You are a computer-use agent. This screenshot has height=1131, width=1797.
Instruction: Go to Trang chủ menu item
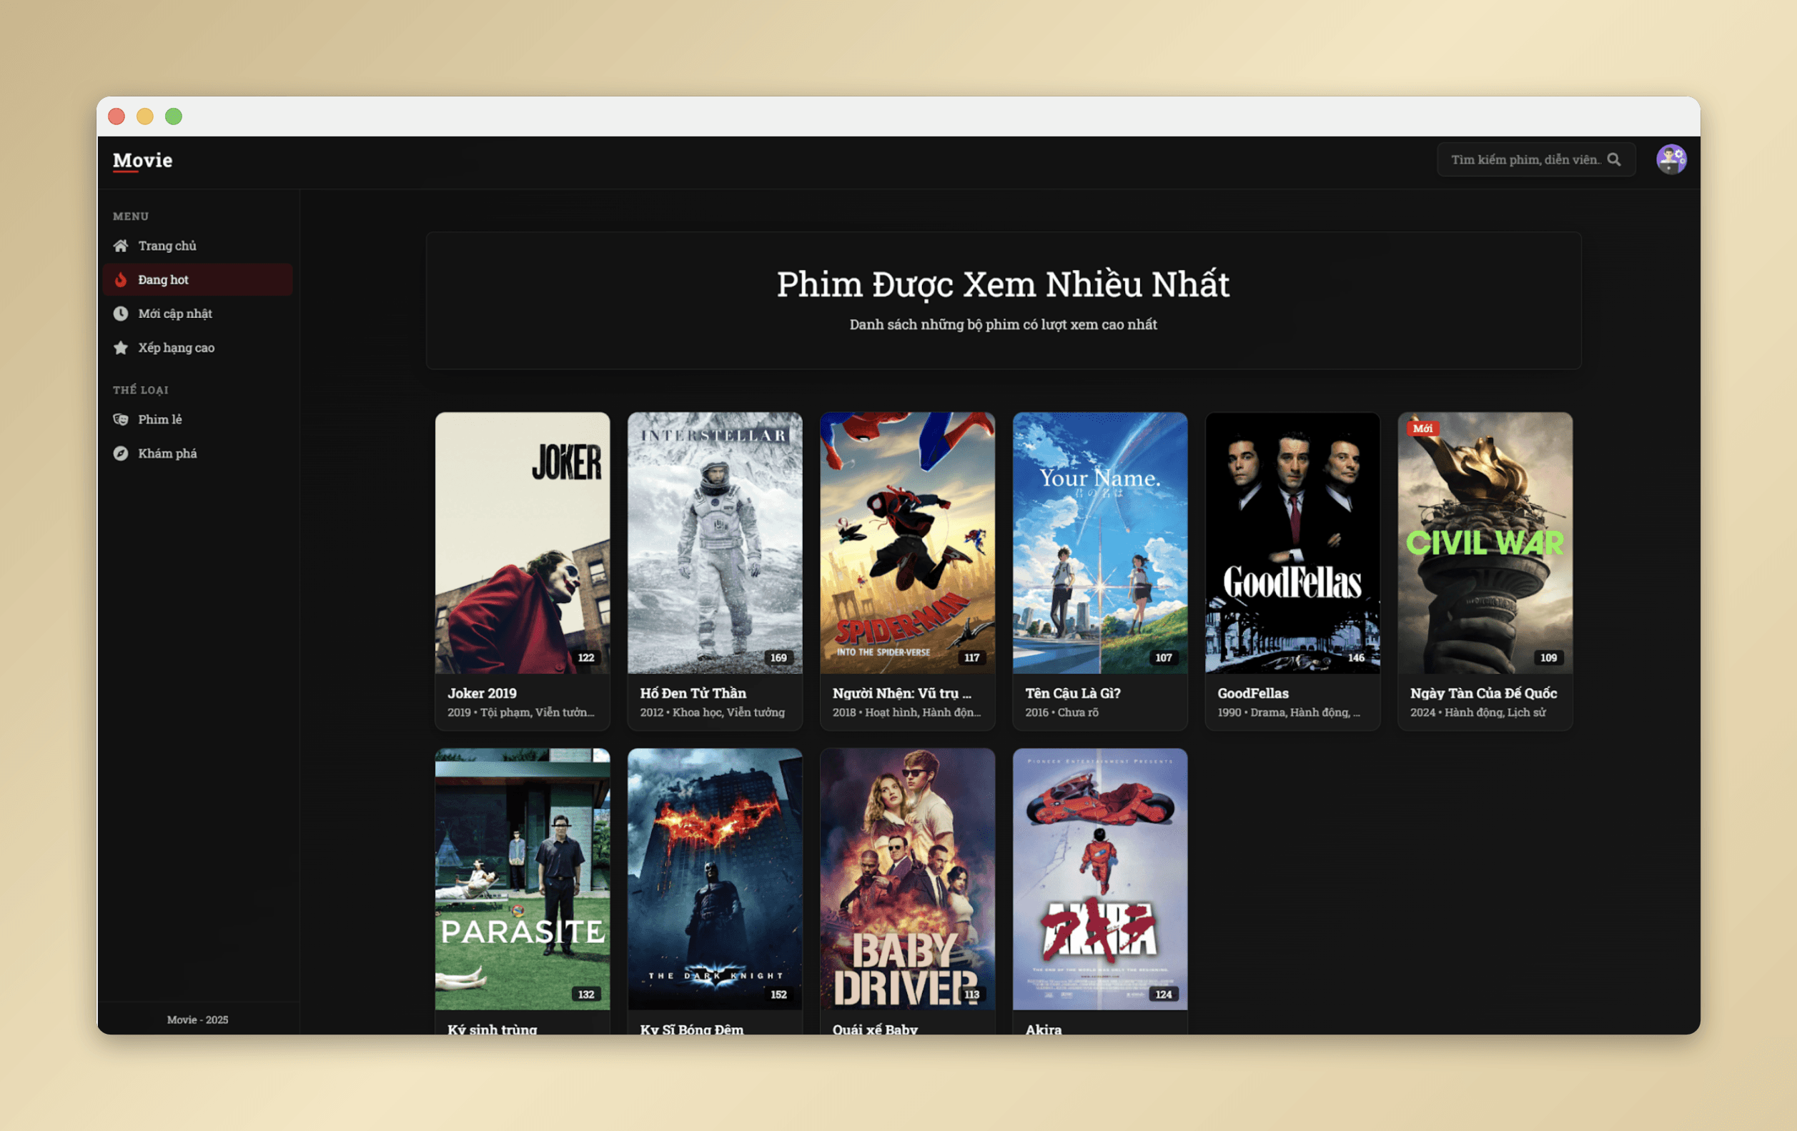[198, 246]
